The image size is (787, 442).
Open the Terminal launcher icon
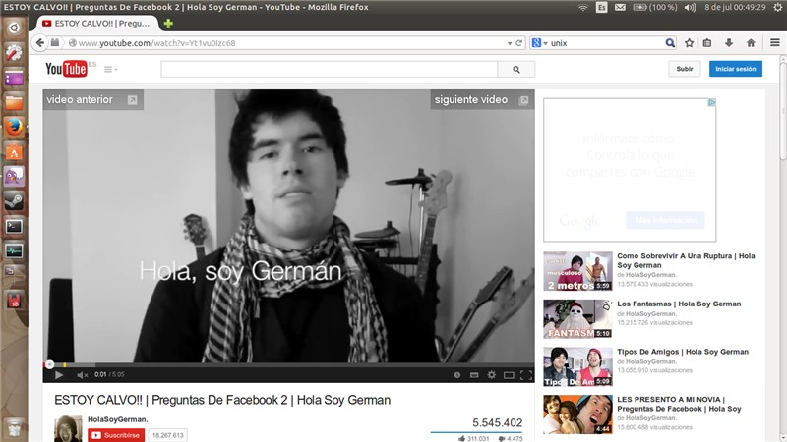(x=14, y=226)
